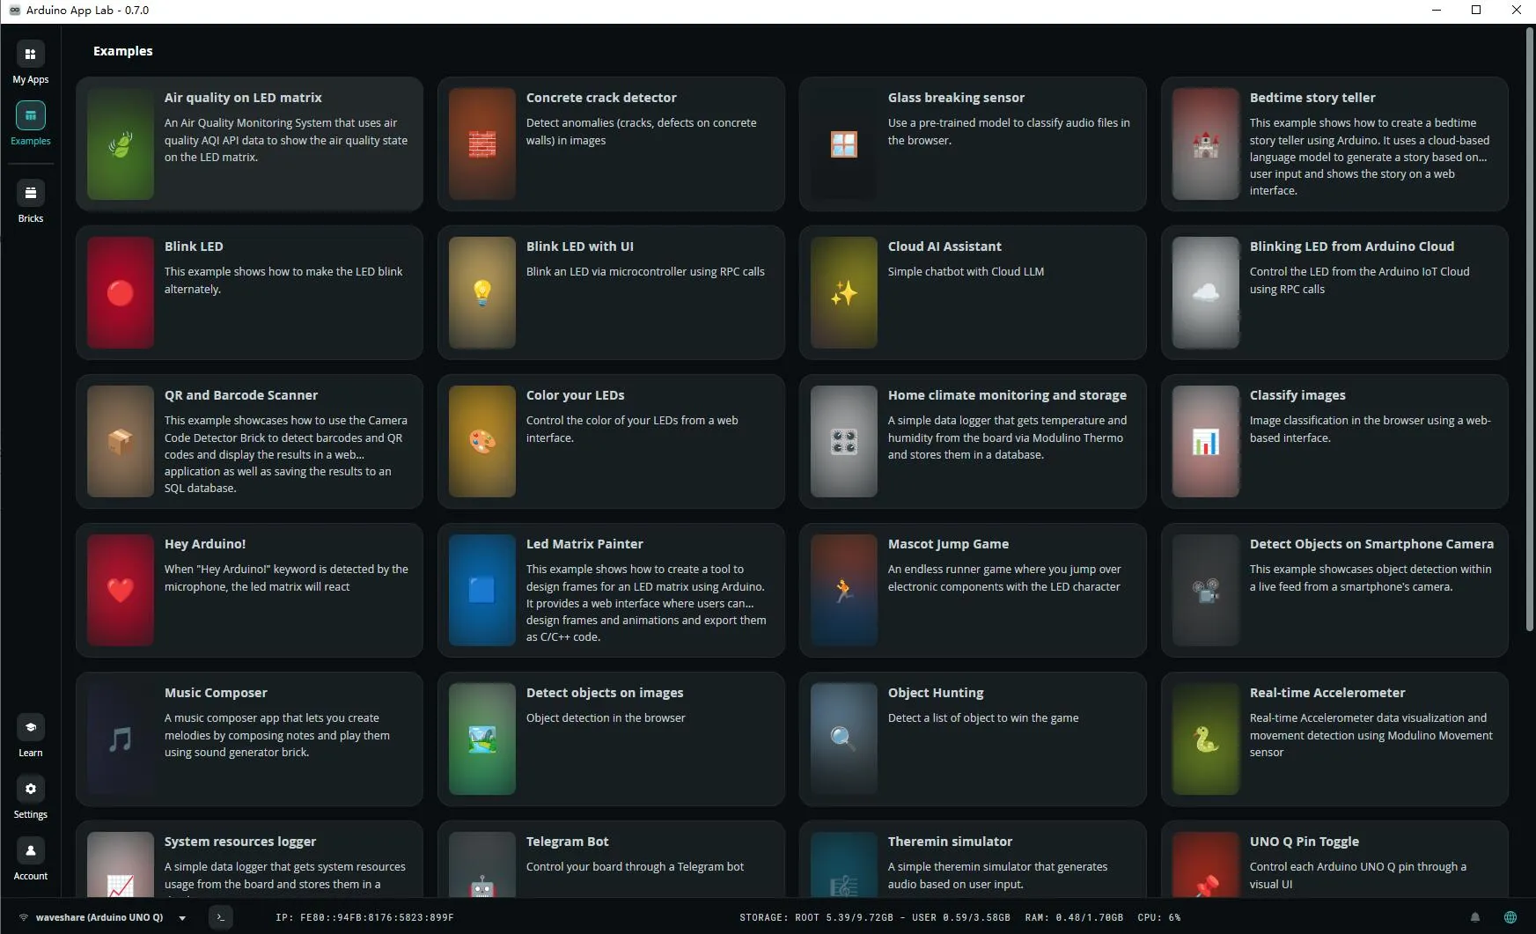The height and width of the screenshot is (934, 1536).
Task: Click the bar chart Classify images icon
Action: pos(1206,442)
